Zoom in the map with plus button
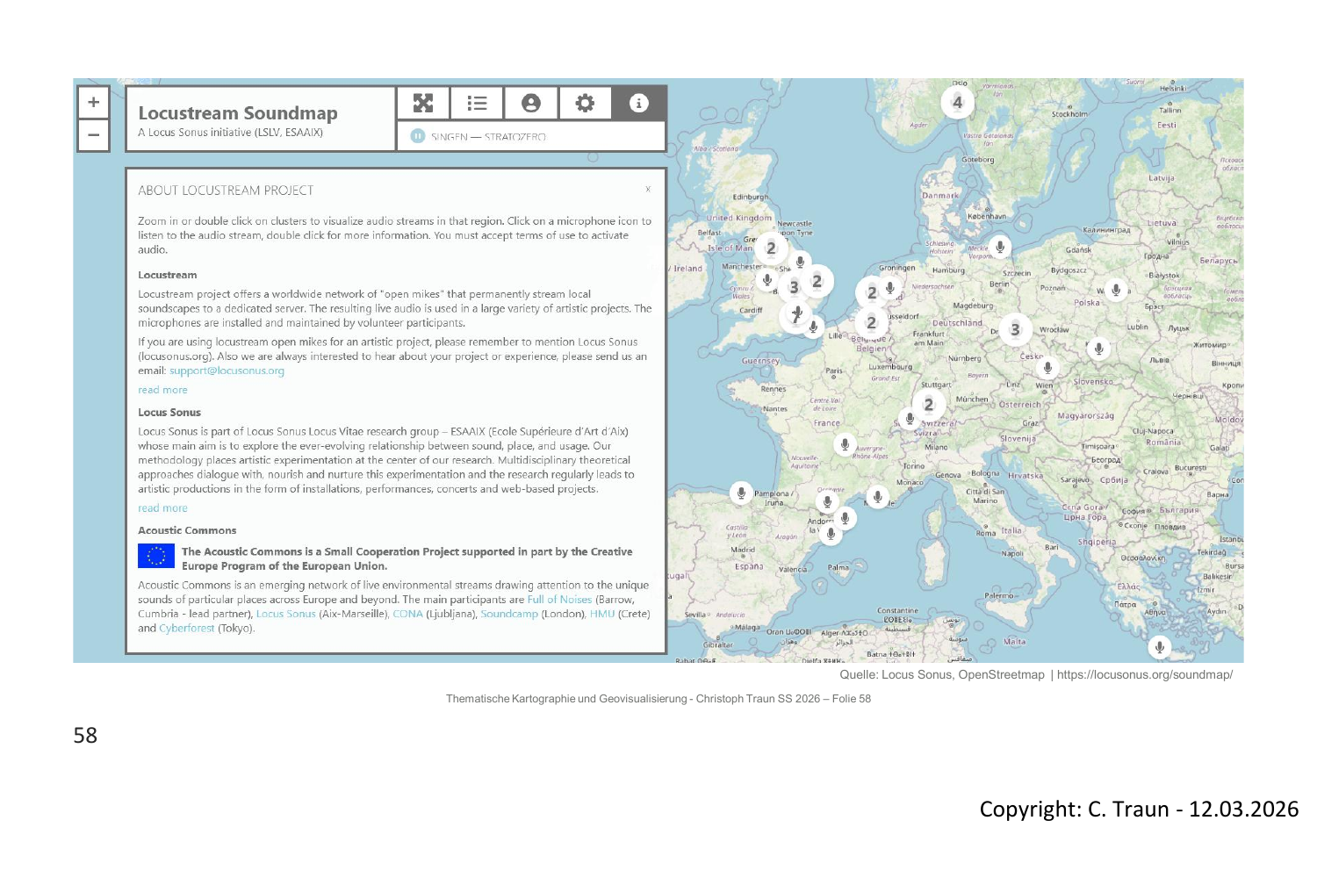The height and width of the screenshot is (878, 1317). pyautogui.click(x=93, y=103)
